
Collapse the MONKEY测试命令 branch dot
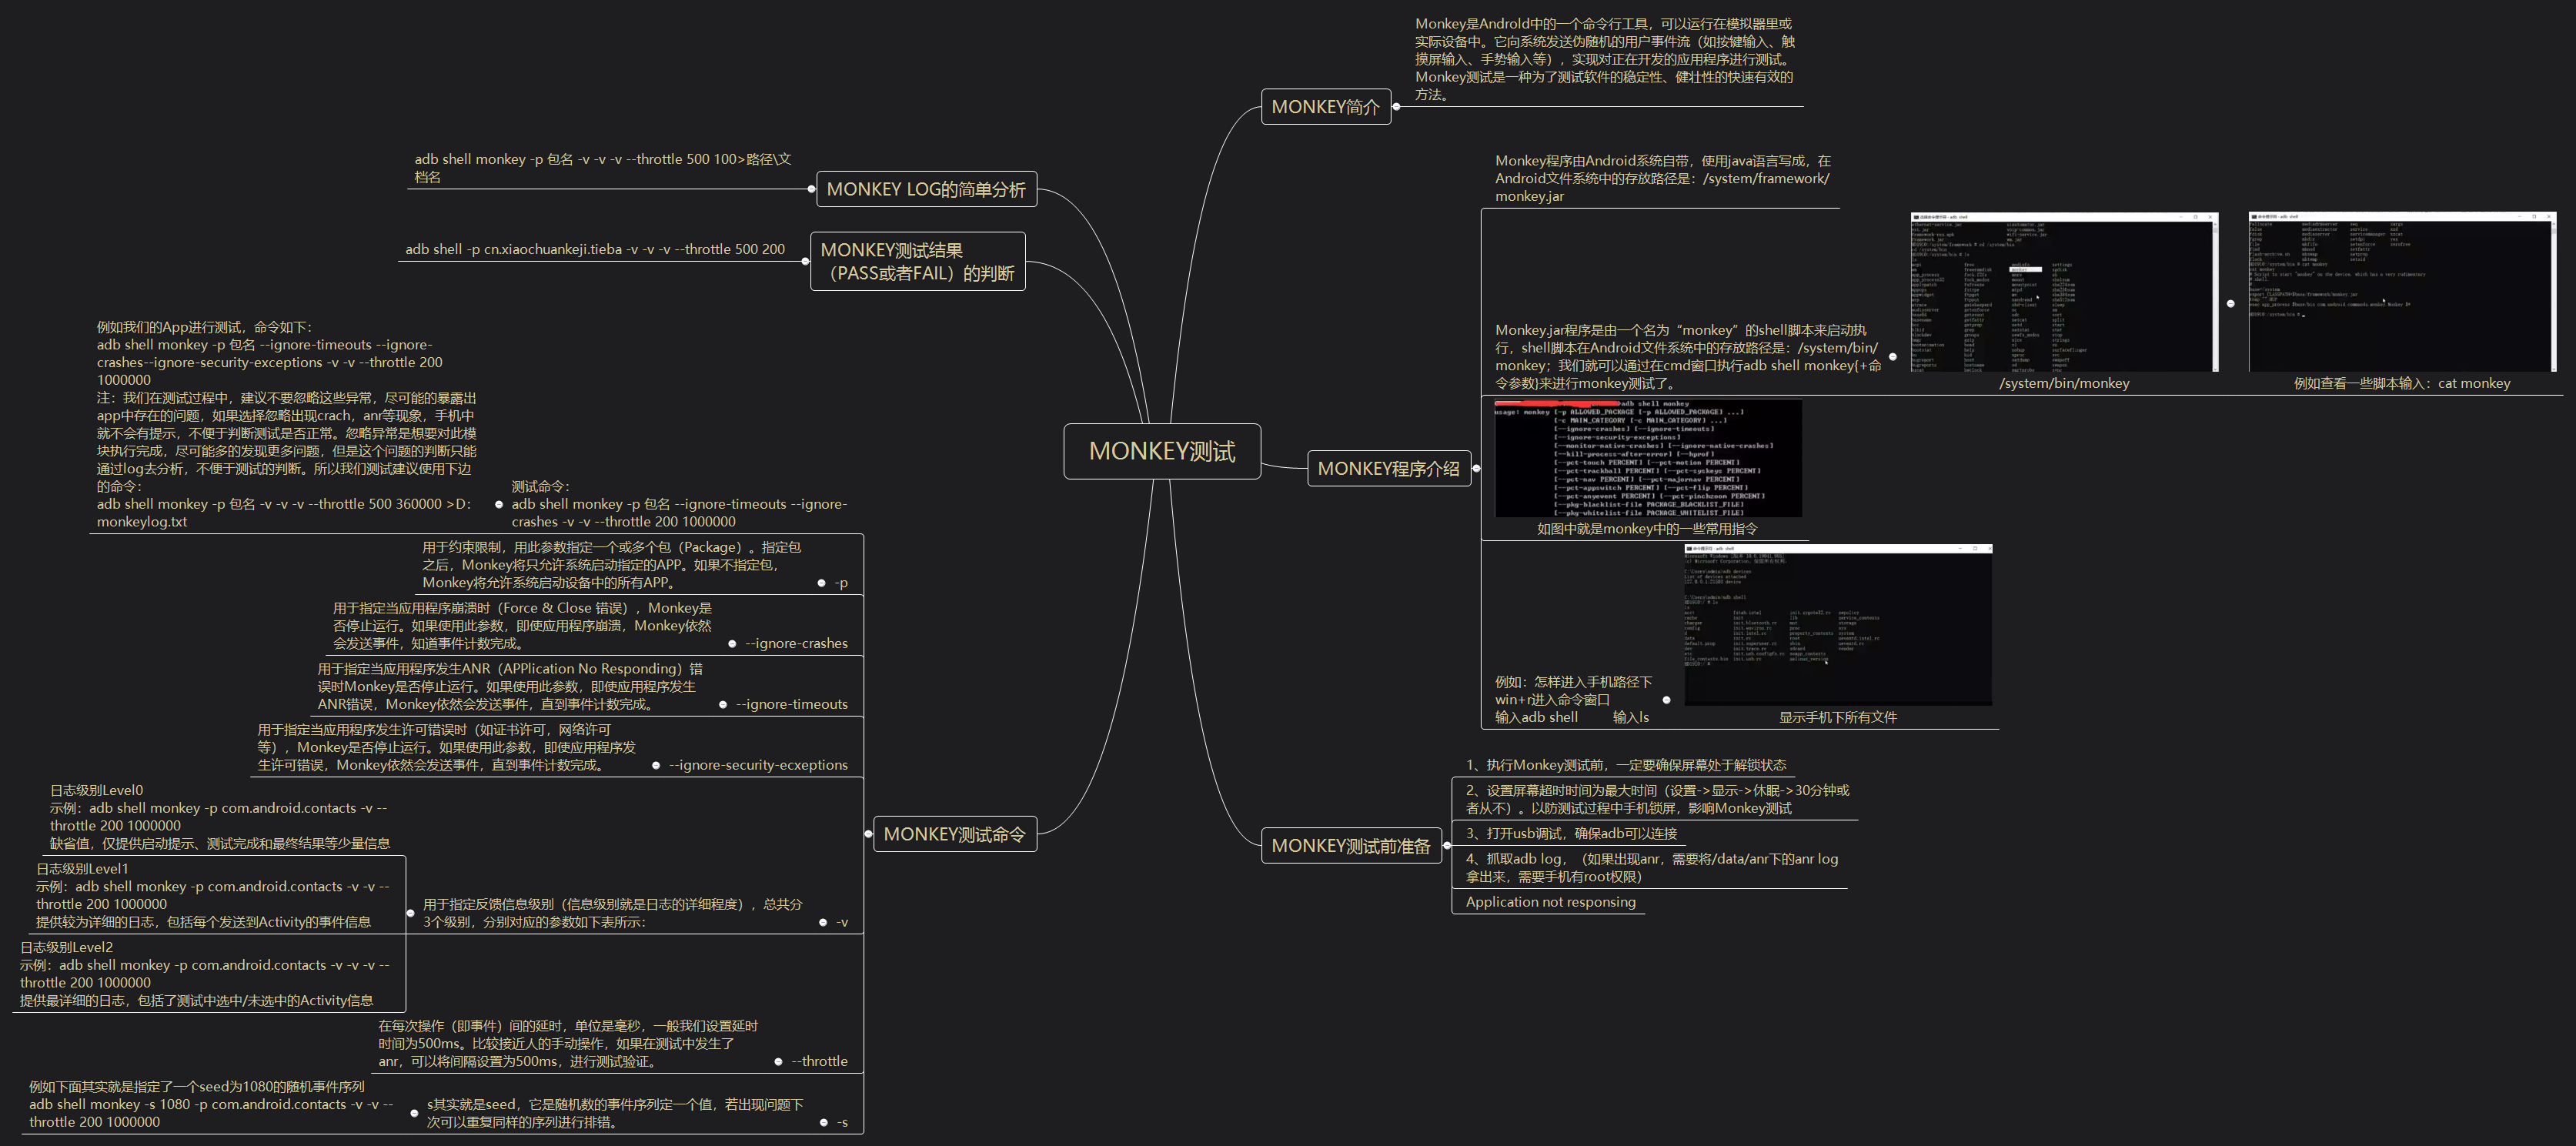868,834
